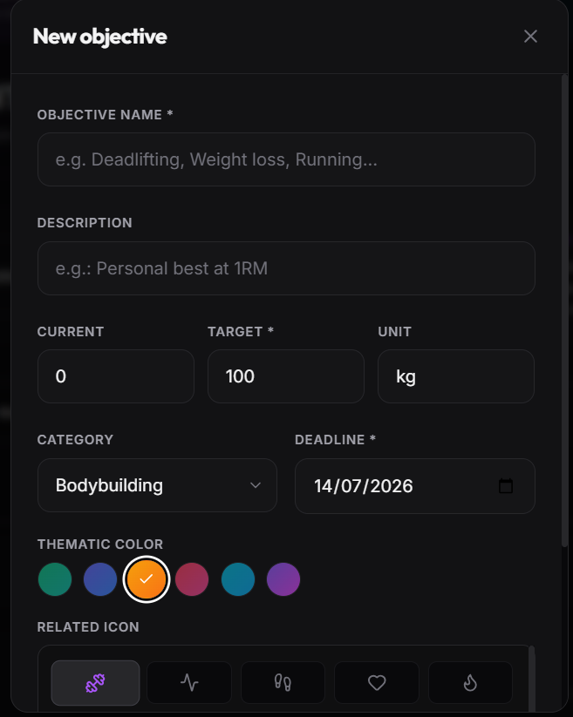Select the heart related icon
This screenshot has width=573, height=717.
pos(377,683)
